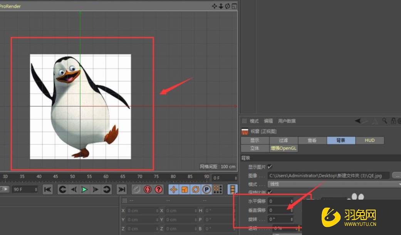Click timeline ruler at frame 60
401x235 pixels.
[x=106, y=177]
